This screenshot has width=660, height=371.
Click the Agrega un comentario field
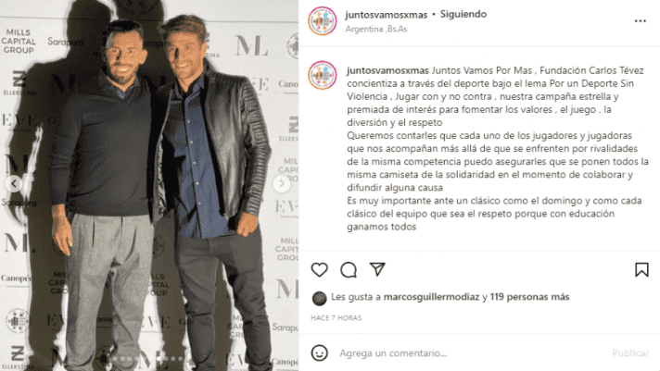pos(472,352)
